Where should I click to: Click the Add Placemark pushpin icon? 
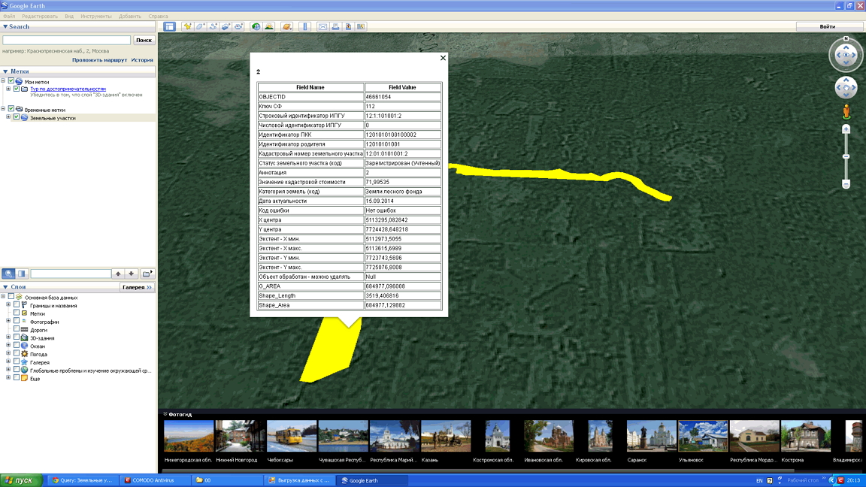coord(188,26)
